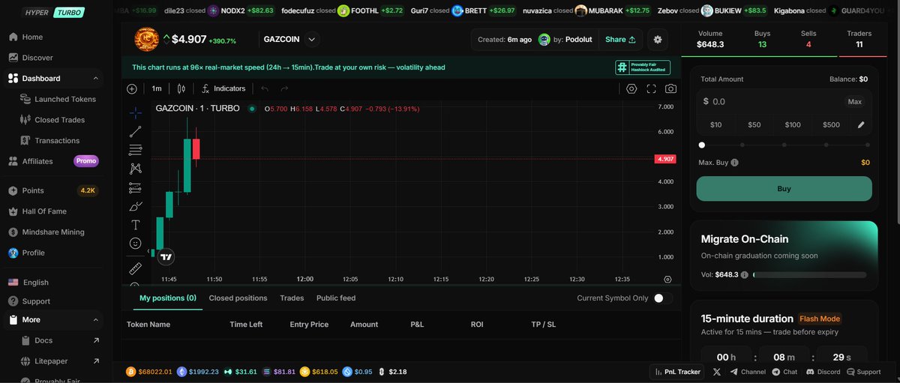Open the horizontal lines tool group

(135, 150)
